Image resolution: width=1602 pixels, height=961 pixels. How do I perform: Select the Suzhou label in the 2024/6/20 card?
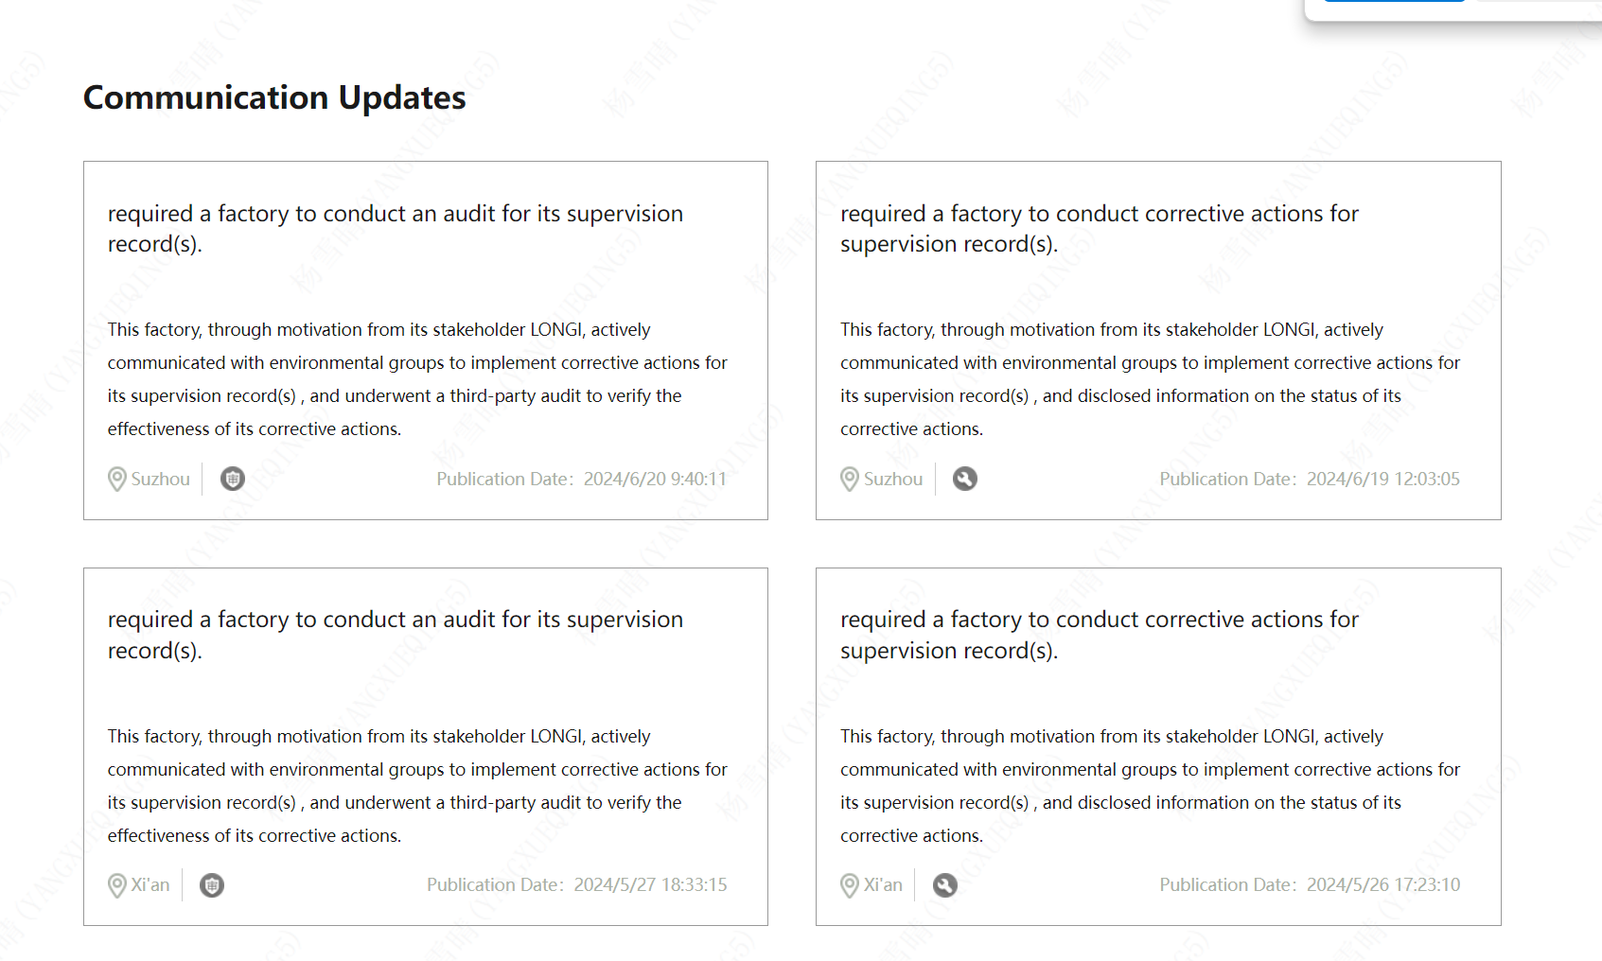pos(161,479)
